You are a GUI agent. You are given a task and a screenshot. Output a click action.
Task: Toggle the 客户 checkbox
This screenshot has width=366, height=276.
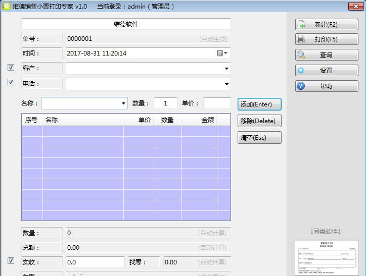point(11,68)
